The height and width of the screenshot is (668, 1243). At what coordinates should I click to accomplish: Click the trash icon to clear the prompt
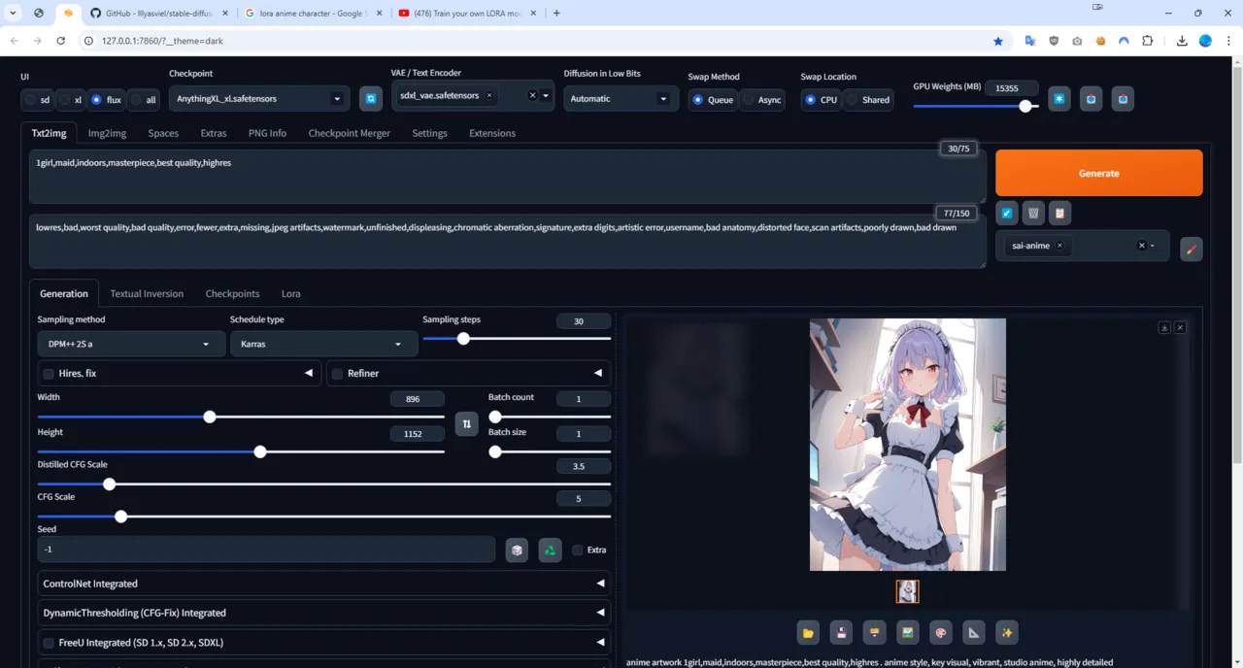click(x=1033, y=213)
